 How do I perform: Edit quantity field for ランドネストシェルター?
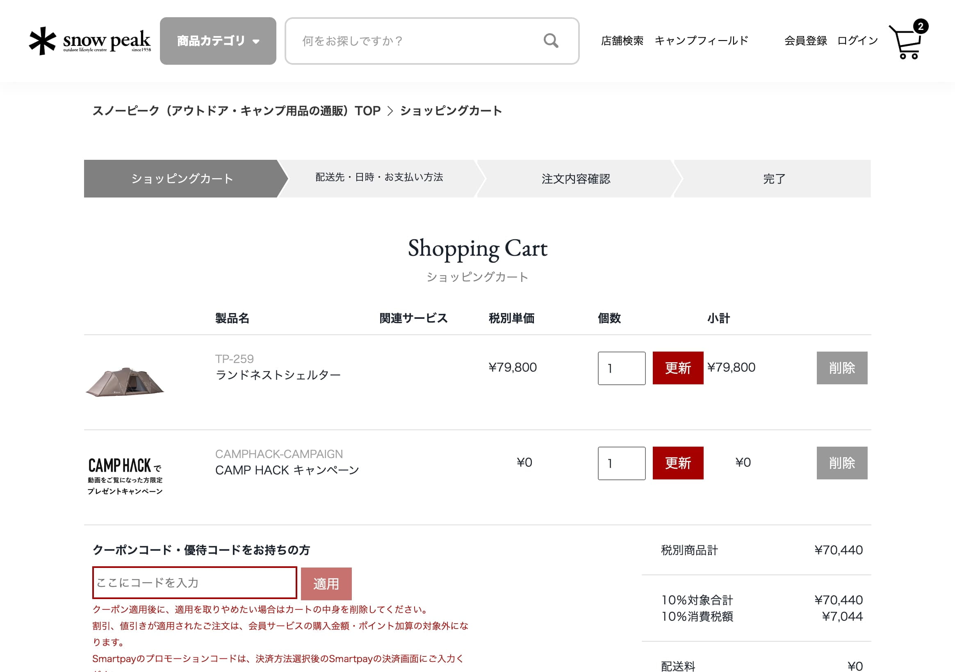click(621, 368)
